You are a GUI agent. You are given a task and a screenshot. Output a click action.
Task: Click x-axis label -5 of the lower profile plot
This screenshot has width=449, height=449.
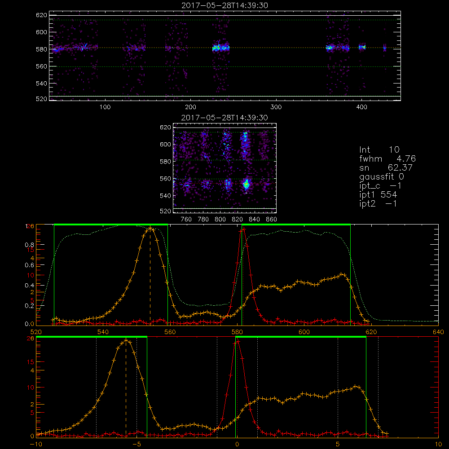point(136,445)
